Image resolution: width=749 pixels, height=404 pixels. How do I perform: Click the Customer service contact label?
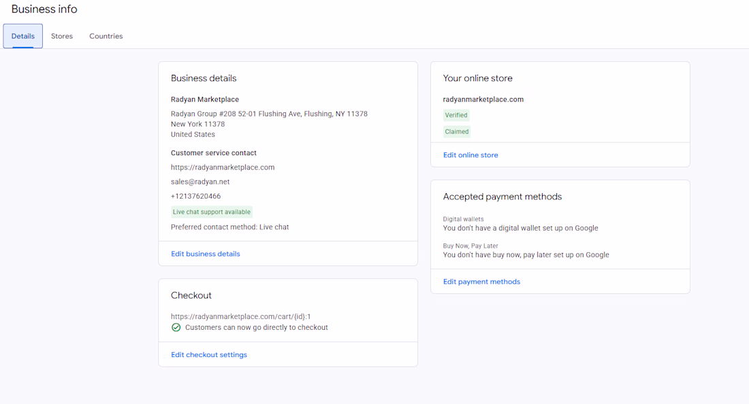(x=214, y=152)
